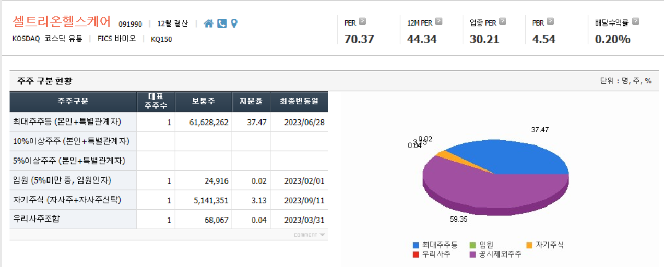Screen dimensions: 664x267
Task: Select the red 우리사주 legend swatch
Action: tap(416, 254)
